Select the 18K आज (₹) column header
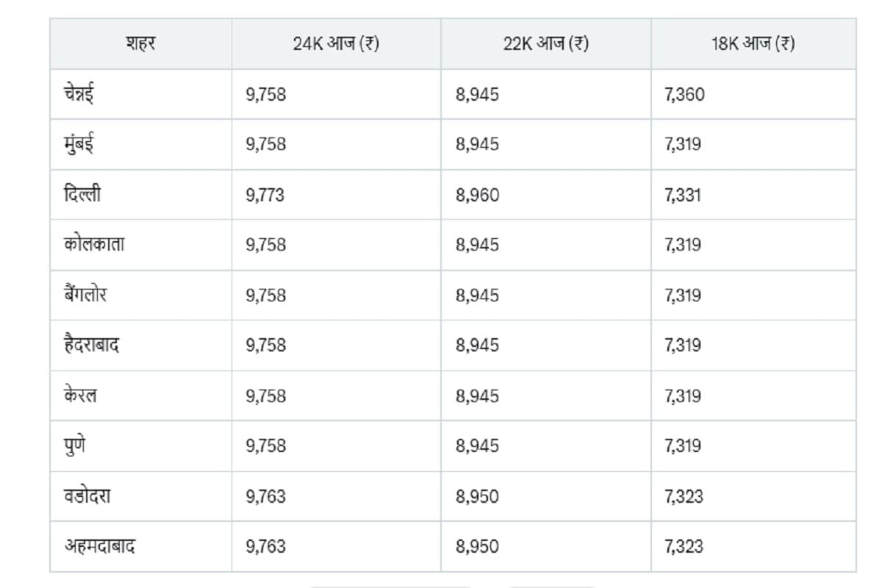 [753, 43]
